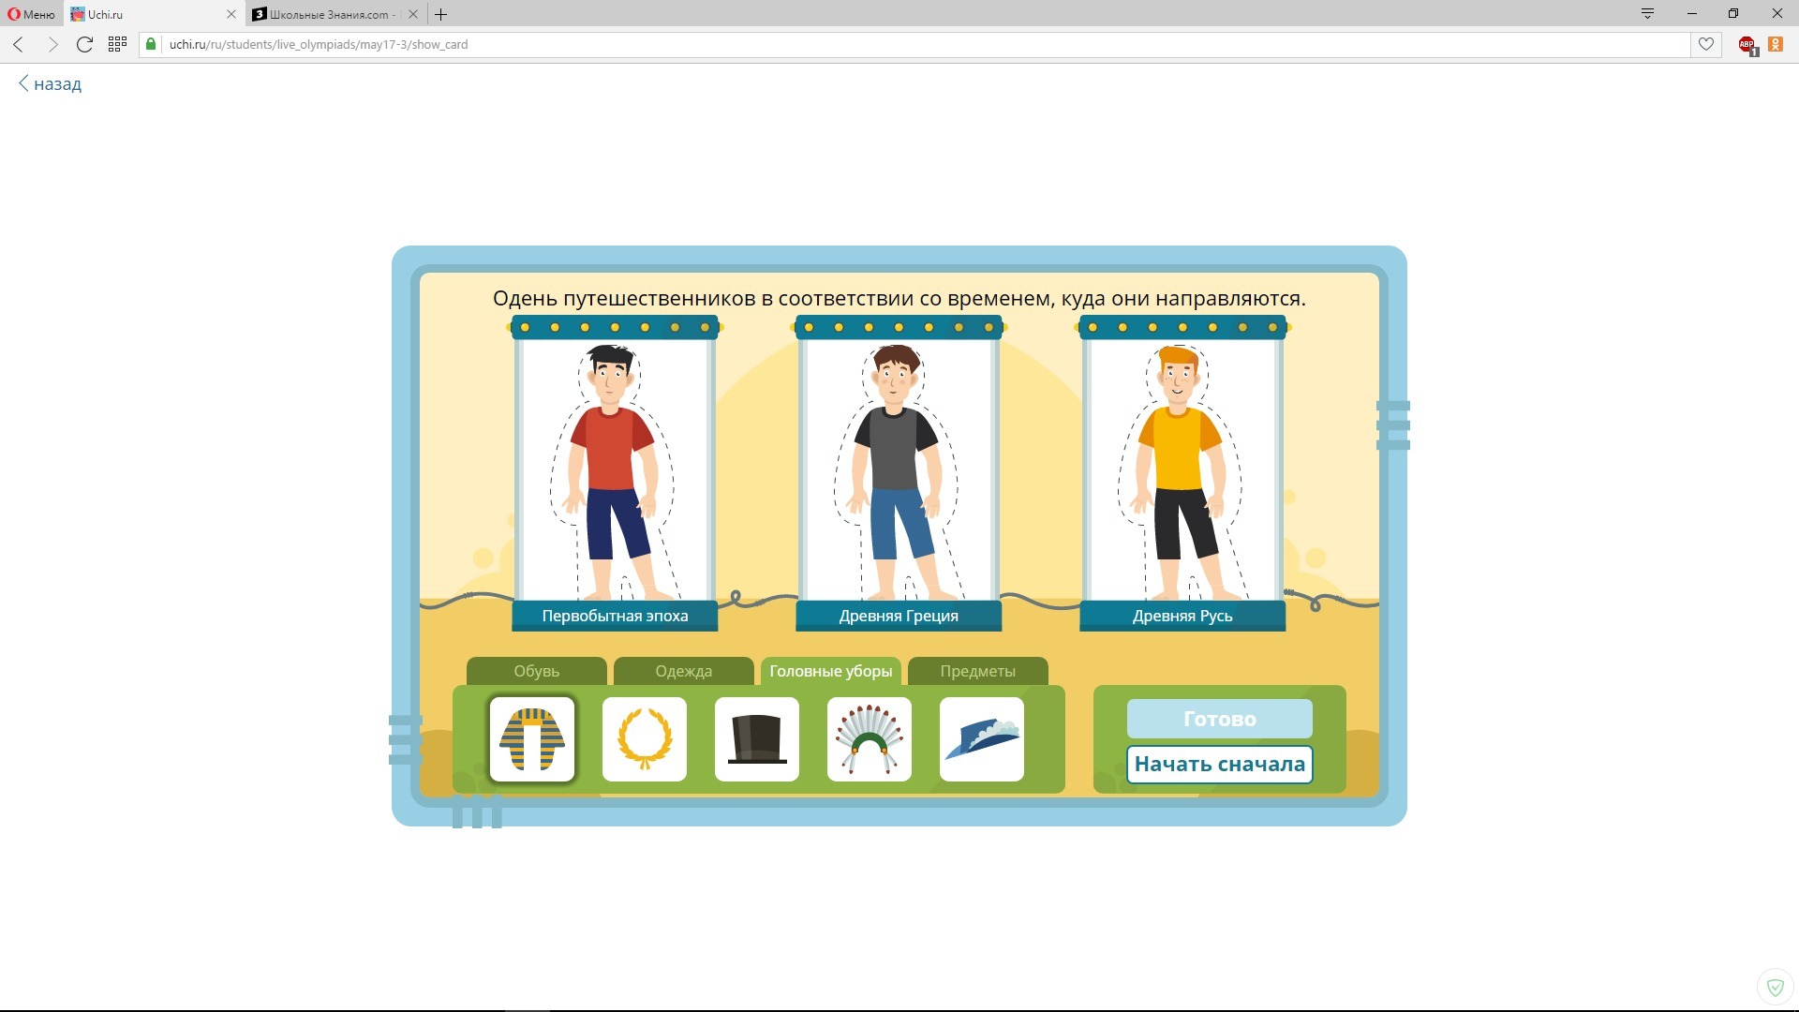The width and height of the screenshot is (1799, 1012).
Task: Click the Начать сначала button
Action: click(1219, 764)
